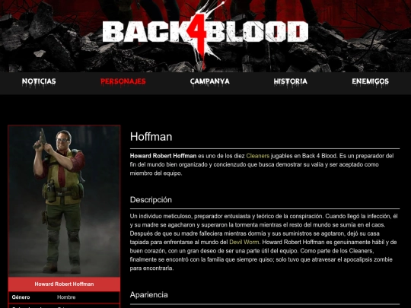The height and width of the screenshot is (308, 411).
Task: Select the Descripción section heading
Action: [x=151, y=199]
